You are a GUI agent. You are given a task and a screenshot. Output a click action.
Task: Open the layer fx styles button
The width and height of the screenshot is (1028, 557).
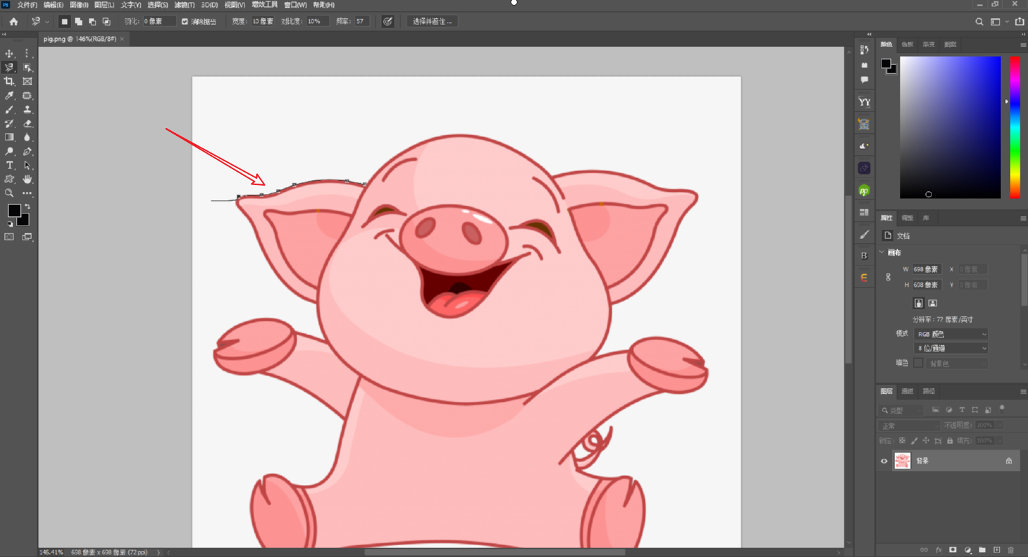(x=938, y=549)
